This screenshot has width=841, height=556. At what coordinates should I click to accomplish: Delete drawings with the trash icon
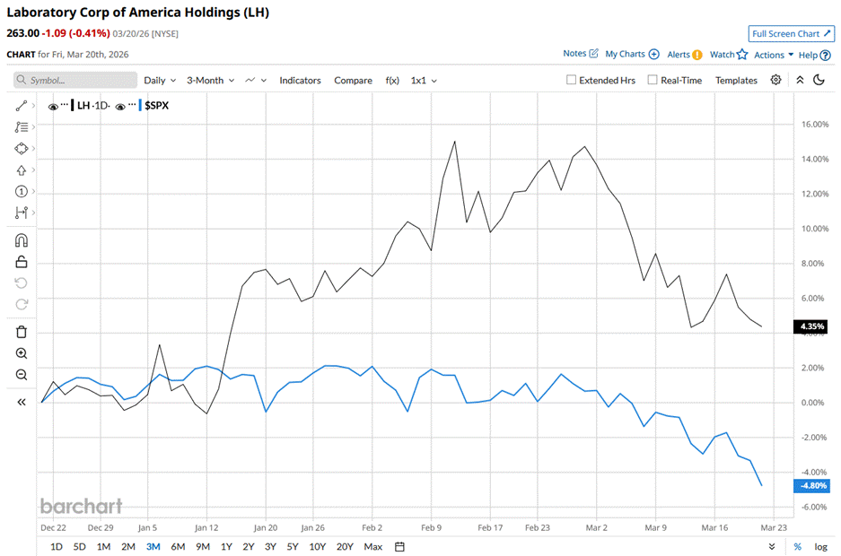22,332
